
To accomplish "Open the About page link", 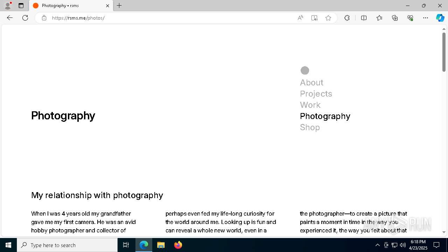I will [311, 83].
